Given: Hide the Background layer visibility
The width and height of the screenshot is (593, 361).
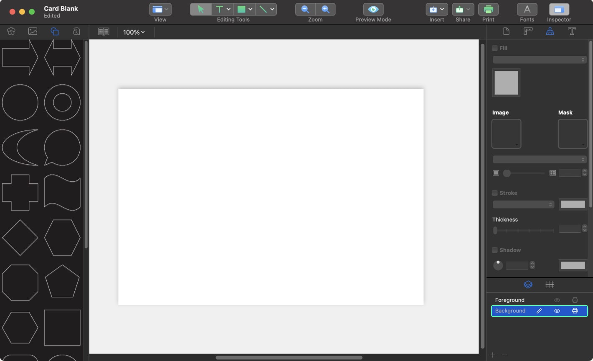Looking at the screenshot, I should pos(557,311).
